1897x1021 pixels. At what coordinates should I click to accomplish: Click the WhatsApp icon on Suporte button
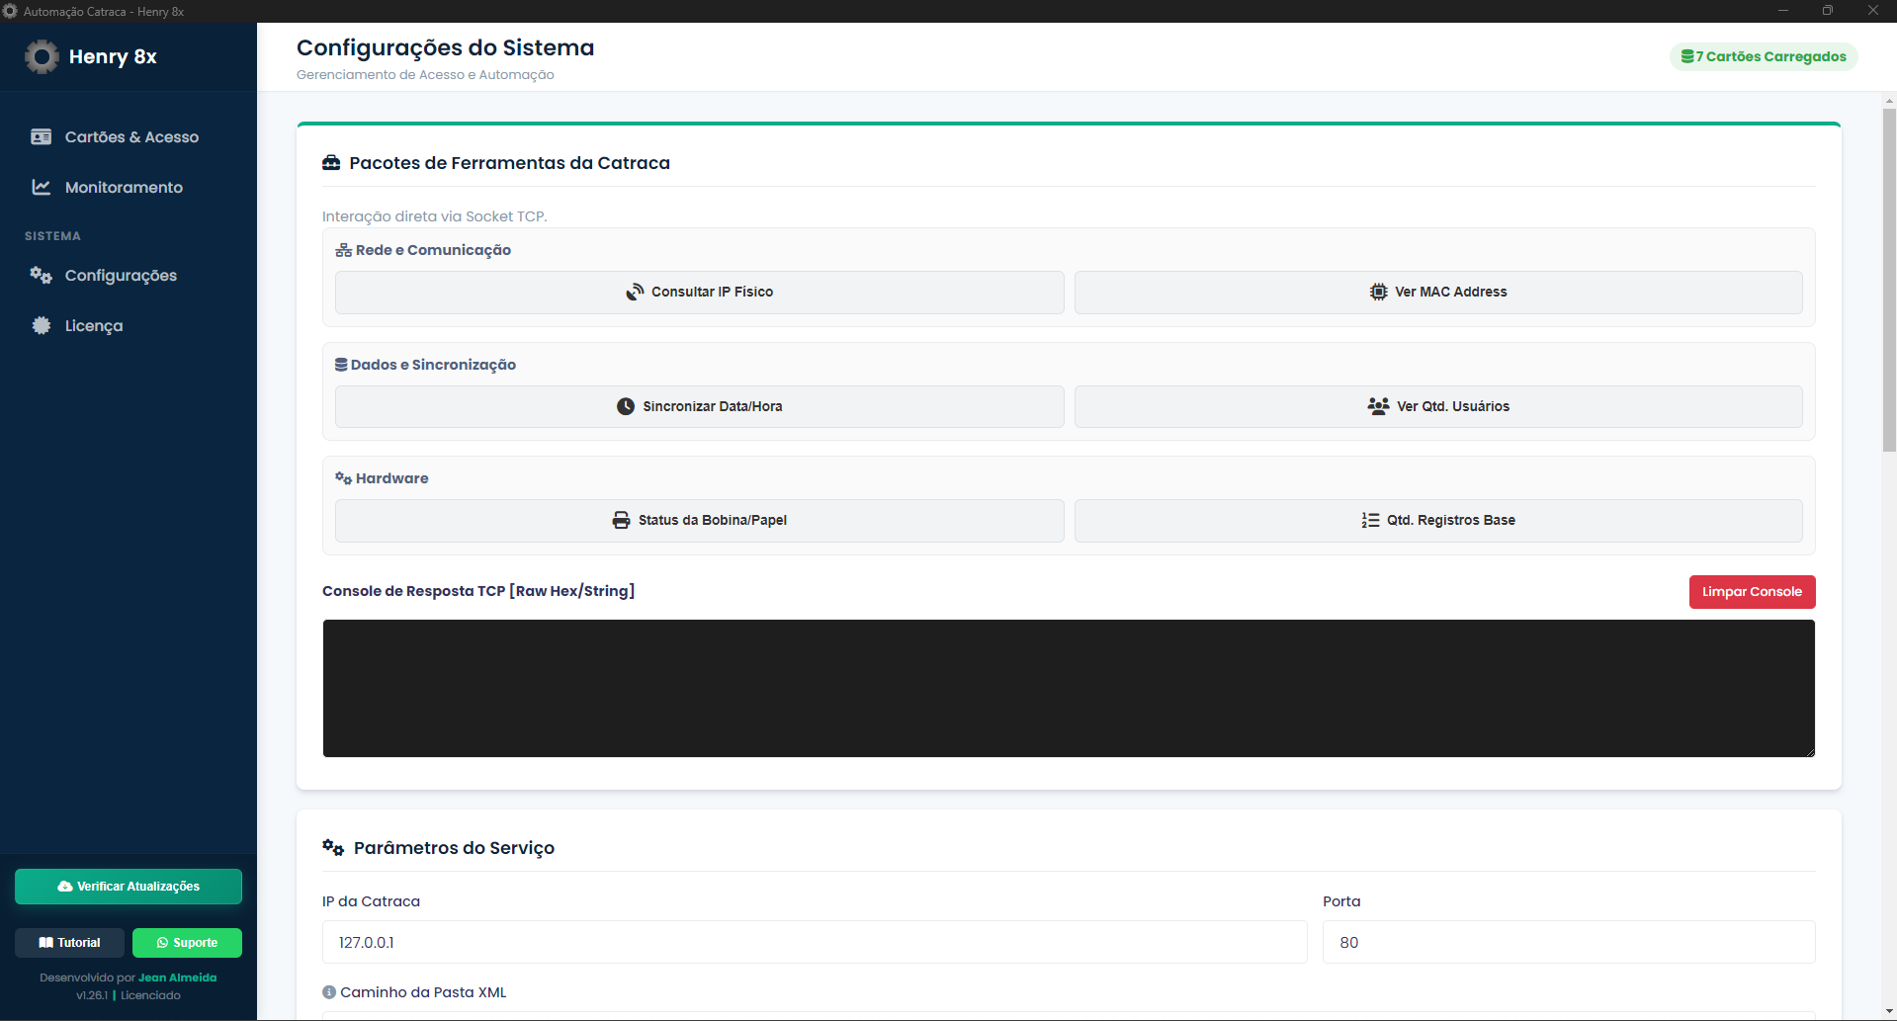pyautogui.click(x=162, y=943)
